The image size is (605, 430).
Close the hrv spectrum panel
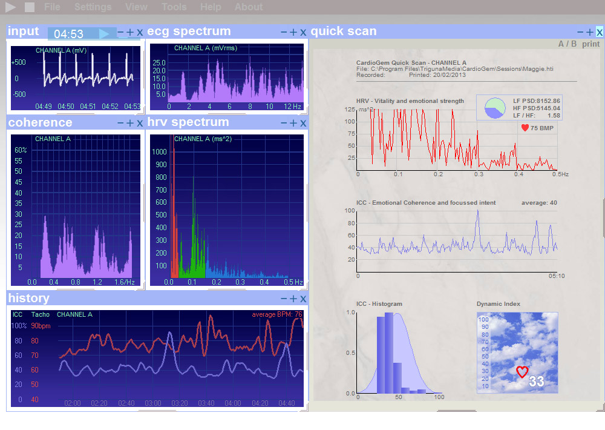303,123
